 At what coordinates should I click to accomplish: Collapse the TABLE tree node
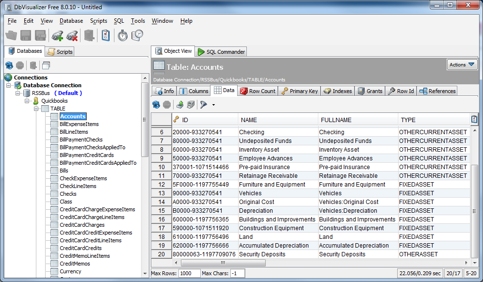pyautogui.click(x=36, y=109)
